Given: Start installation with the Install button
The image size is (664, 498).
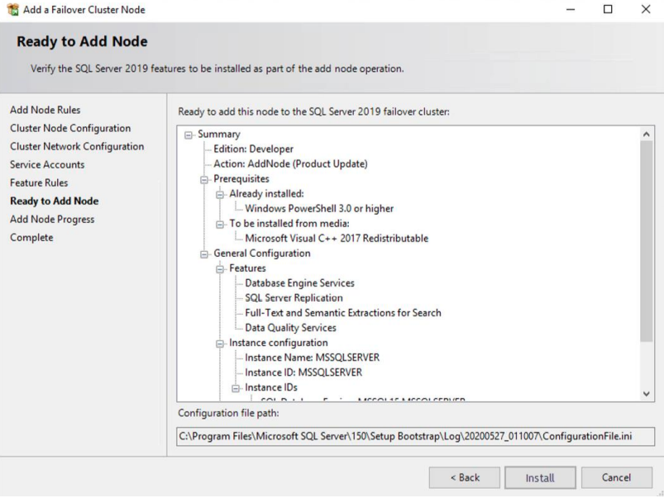Looking at the screenshot, I should [x=540, y=477].
